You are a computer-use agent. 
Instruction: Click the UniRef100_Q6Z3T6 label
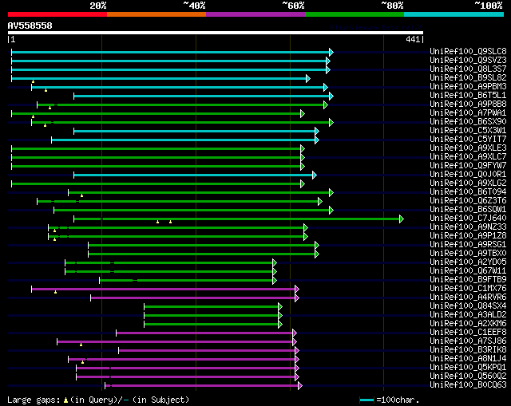(x=468, y=201)
